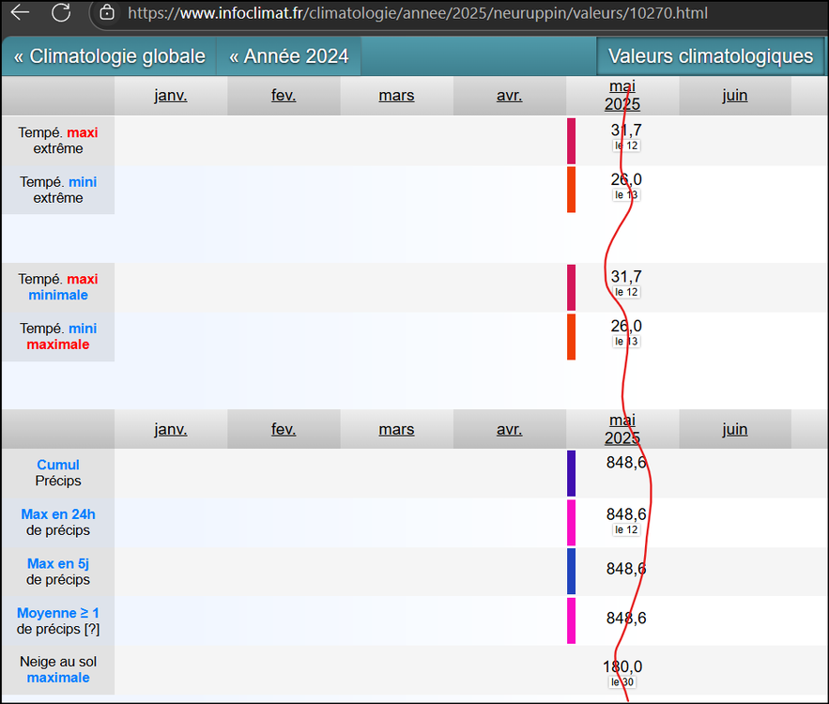Open fev. link in temperature table header
This screenshot has width=829, height=704.
[x=284, y=95]
